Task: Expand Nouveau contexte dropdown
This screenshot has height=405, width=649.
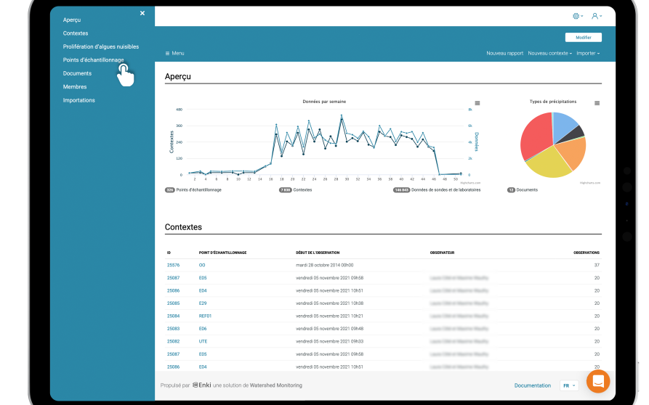Action: [549, 53]
